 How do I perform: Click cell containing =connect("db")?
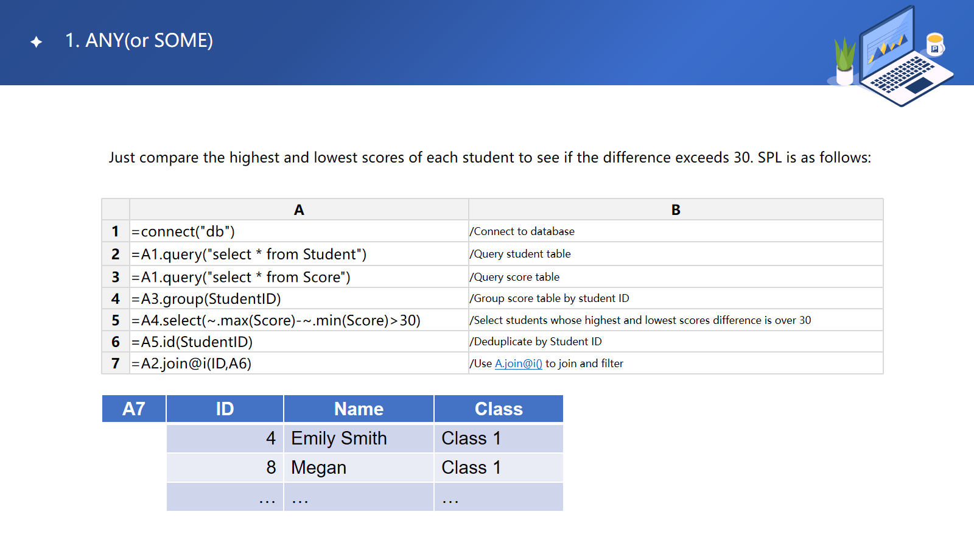pos(298,231)
